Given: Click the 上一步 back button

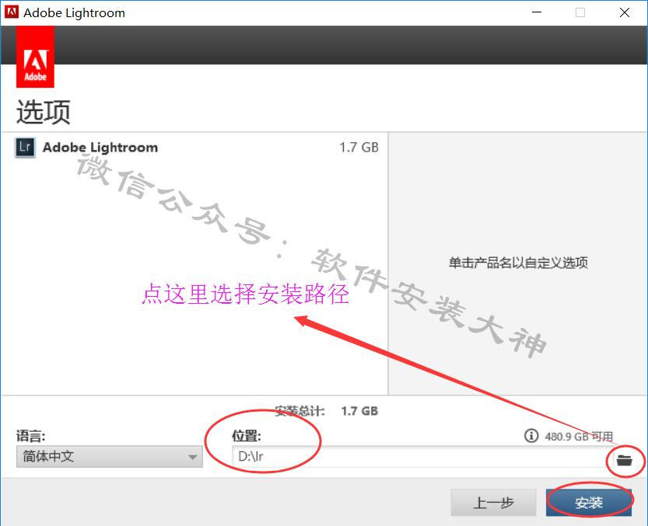Looking at the screenshot, I should 493,503.
